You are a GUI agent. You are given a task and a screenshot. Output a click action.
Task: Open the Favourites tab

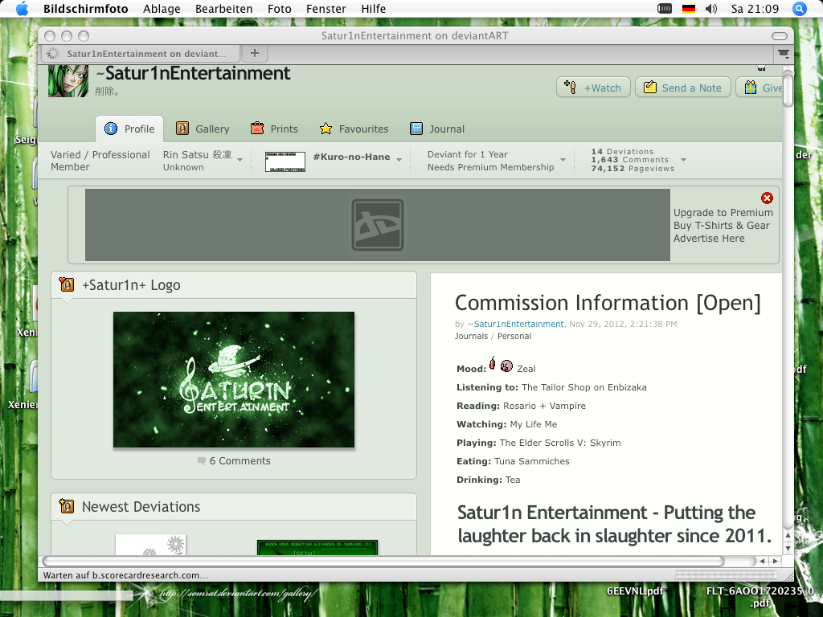[x=354, y=129]
